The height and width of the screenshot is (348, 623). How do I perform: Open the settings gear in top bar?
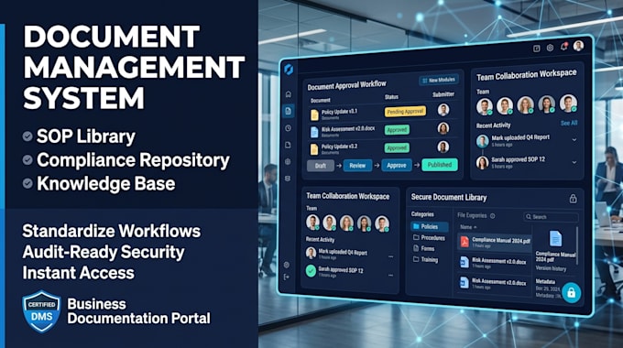point(550,48)
